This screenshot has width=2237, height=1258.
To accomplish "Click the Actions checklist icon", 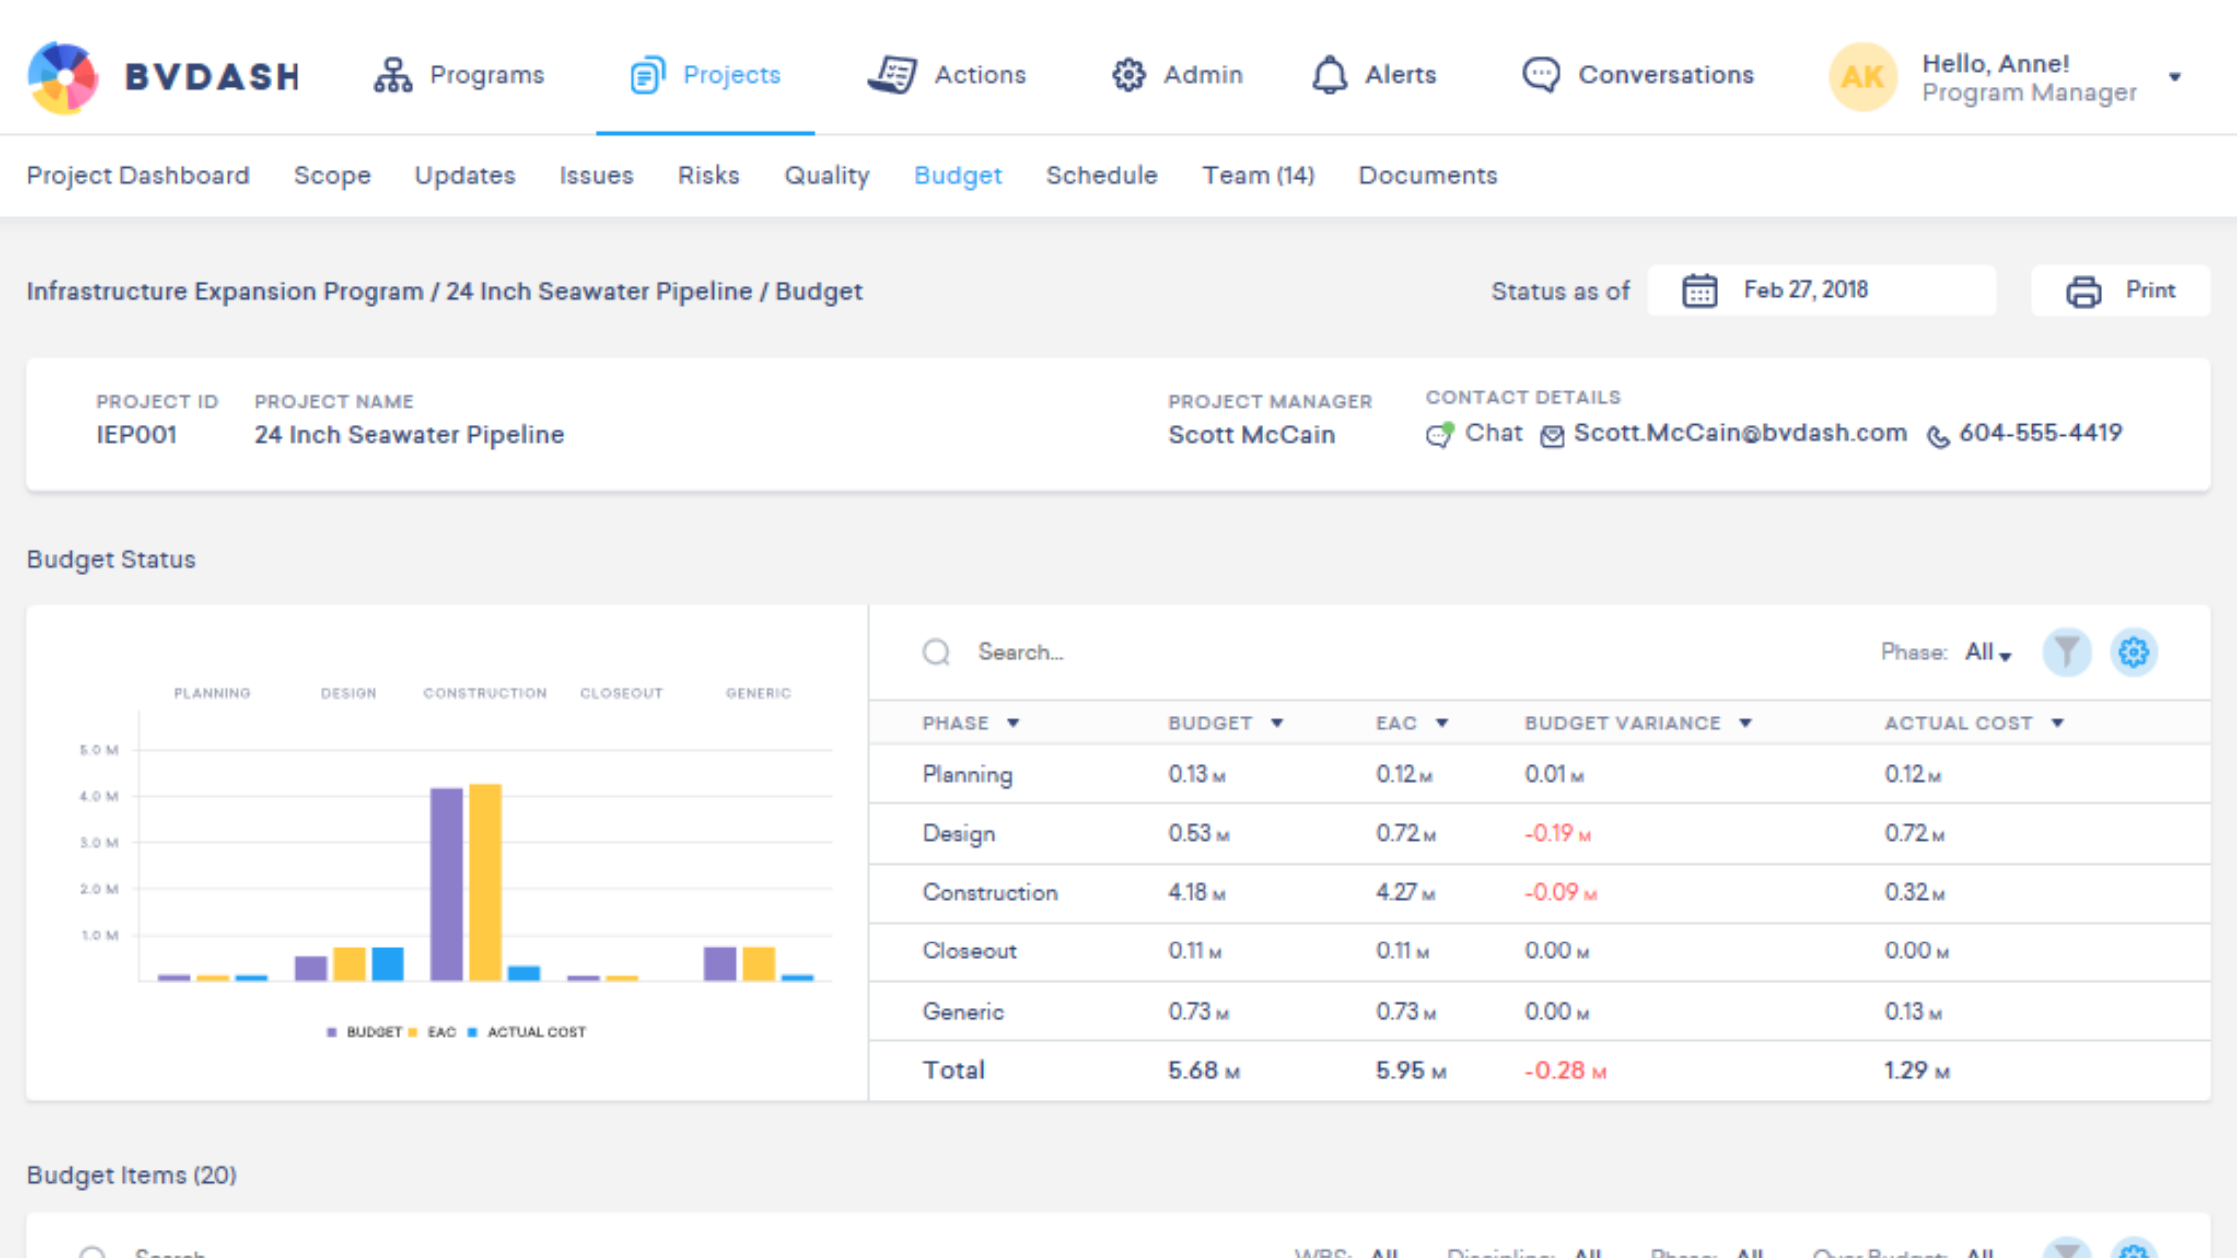I will (x=892, y=75).
